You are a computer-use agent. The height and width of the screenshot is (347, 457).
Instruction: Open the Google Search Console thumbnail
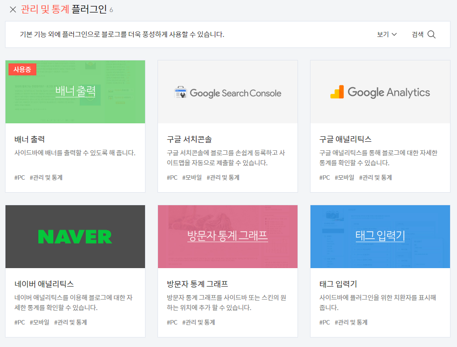click(228, 92)
